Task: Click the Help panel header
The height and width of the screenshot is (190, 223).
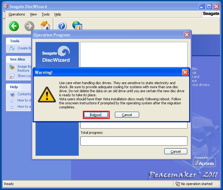Action: [x=19, y=87]
